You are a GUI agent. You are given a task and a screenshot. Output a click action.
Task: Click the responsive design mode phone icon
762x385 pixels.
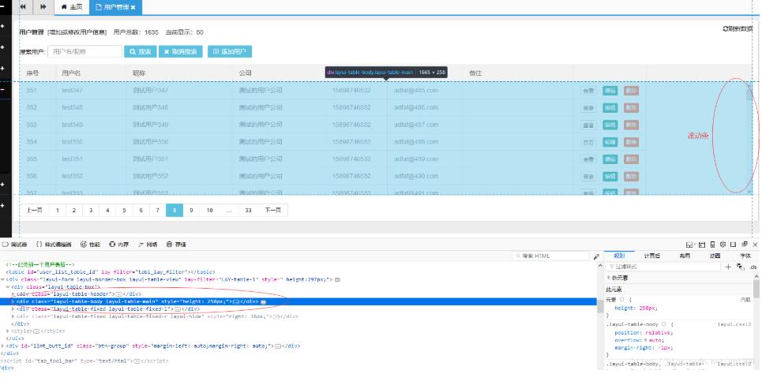pyautogui.click(x=712, y=245)
